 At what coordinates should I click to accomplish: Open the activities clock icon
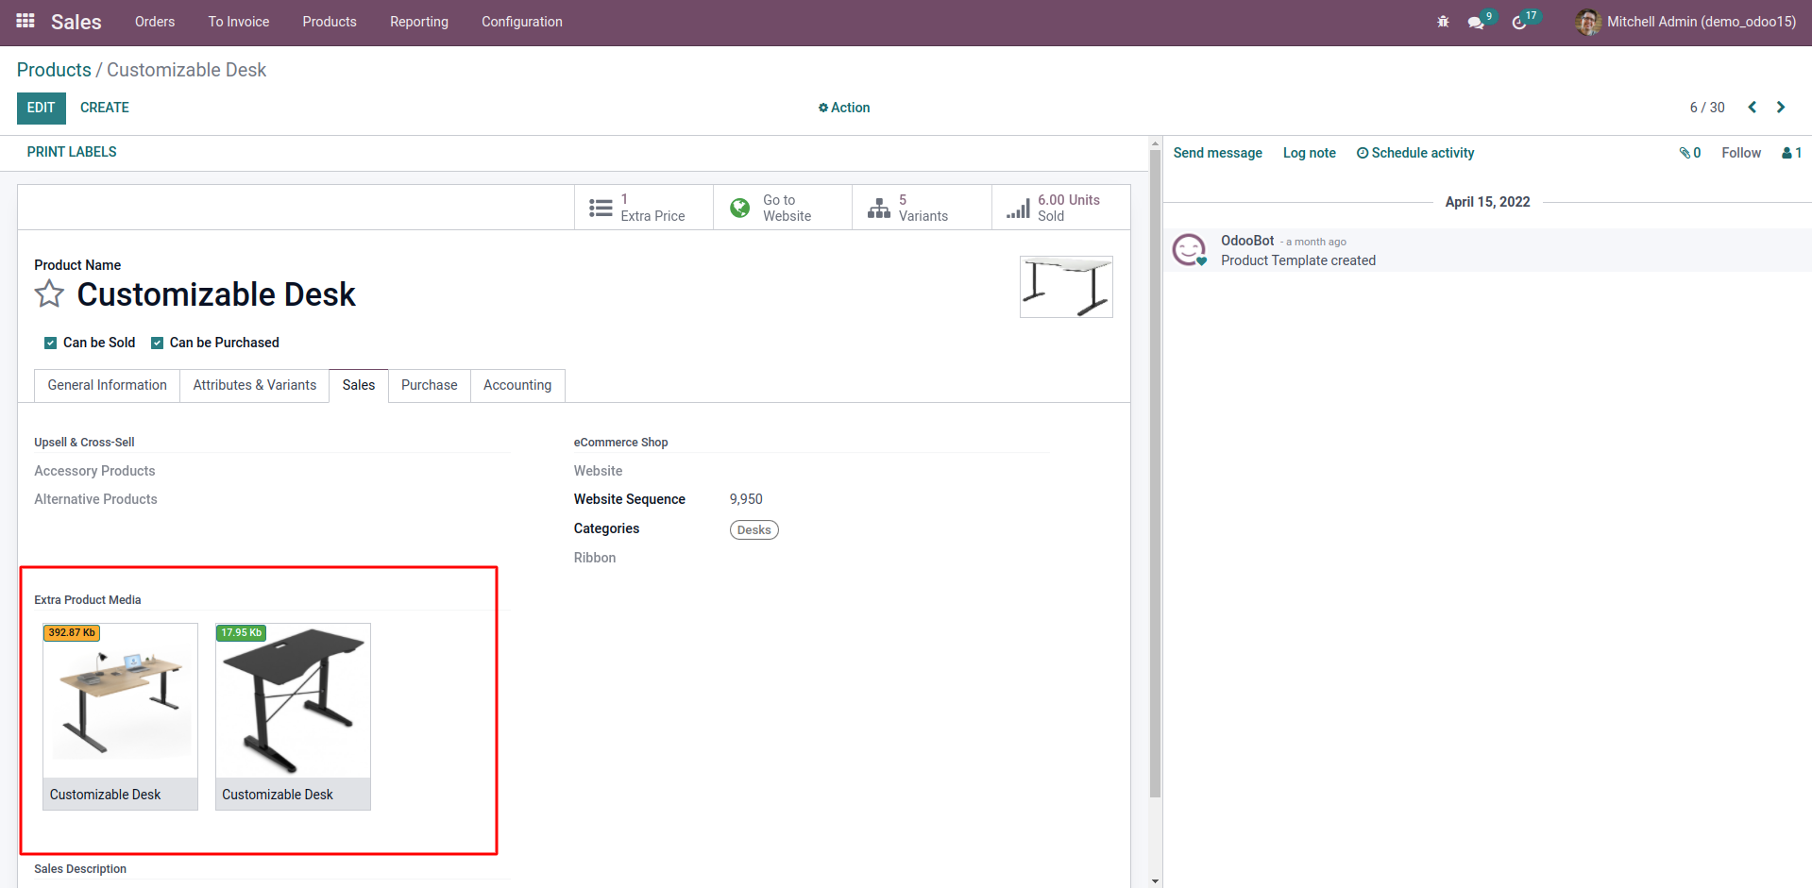(1519, 23)
